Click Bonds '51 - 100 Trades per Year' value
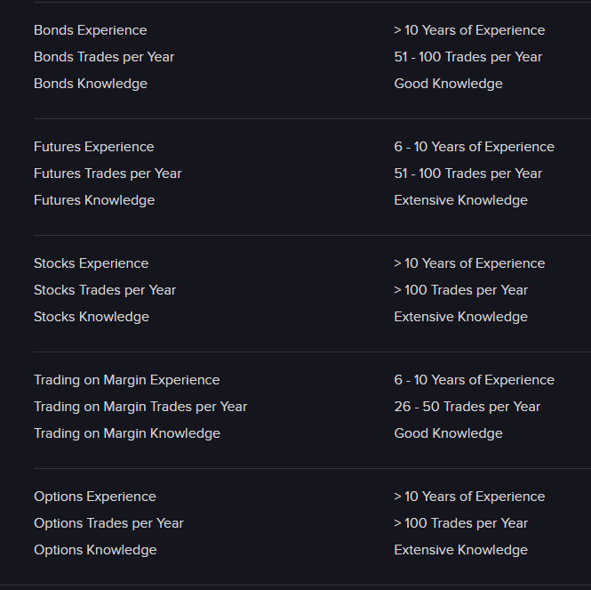Screen dimensions: 591x590 click(467, 57)
